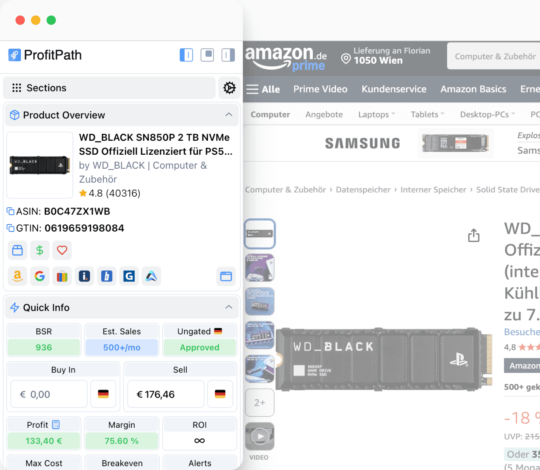Check prices on Idealo icon
The image size is (540, 470).
(x=84, y=276)
